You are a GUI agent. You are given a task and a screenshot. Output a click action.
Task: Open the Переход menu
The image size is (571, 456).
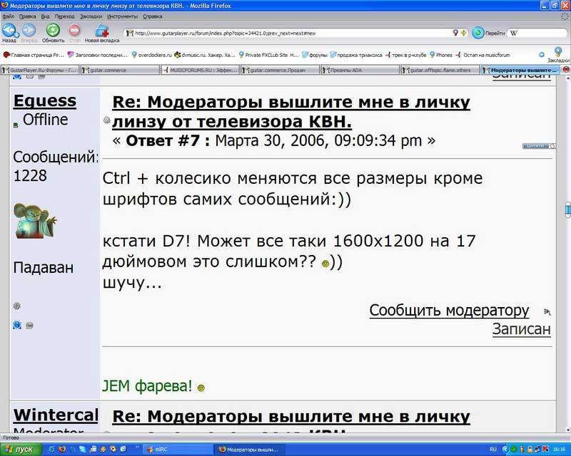[64, 16]
